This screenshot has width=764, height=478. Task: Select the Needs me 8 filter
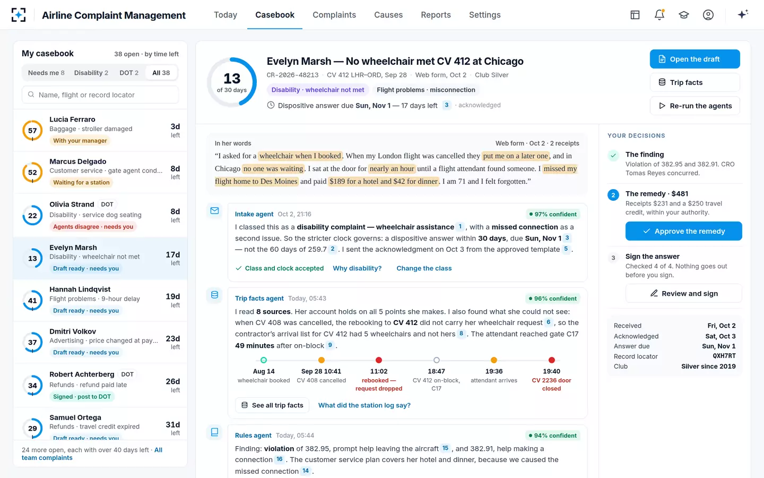pos(46,73)
